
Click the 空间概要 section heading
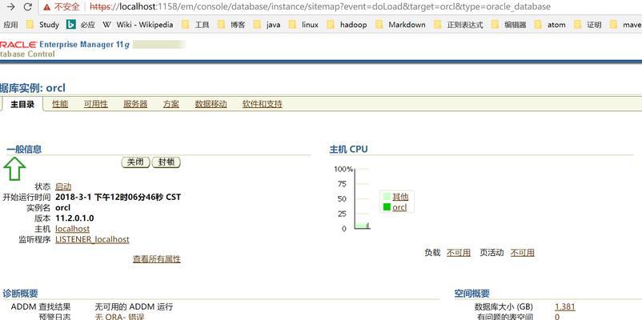pyautogui.click(x=471, y=294)
